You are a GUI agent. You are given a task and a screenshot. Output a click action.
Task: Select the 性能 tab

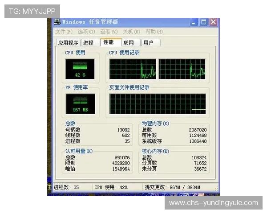point(108,42)
